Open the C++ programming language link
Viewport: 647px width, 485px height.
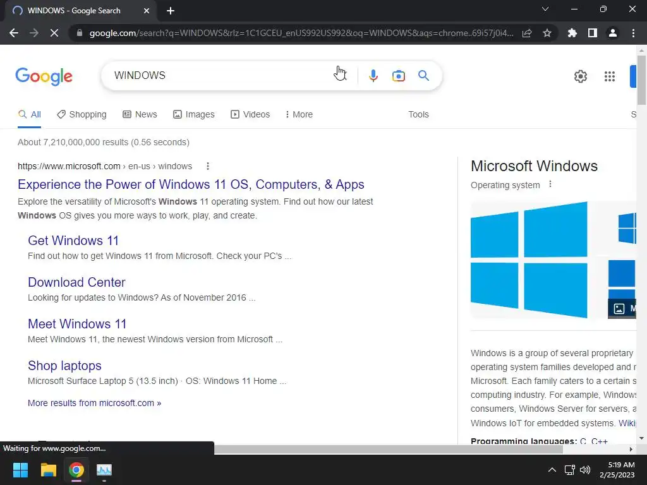pos(599,440)
